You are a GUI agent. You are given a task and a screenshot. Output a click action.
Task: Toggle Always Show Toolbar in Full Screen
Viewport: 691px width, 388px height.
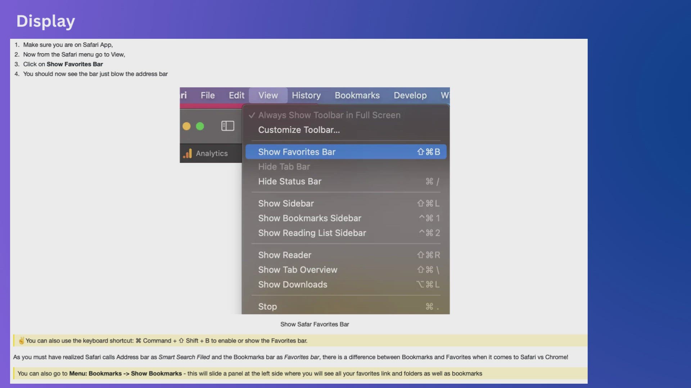point(329,115)
